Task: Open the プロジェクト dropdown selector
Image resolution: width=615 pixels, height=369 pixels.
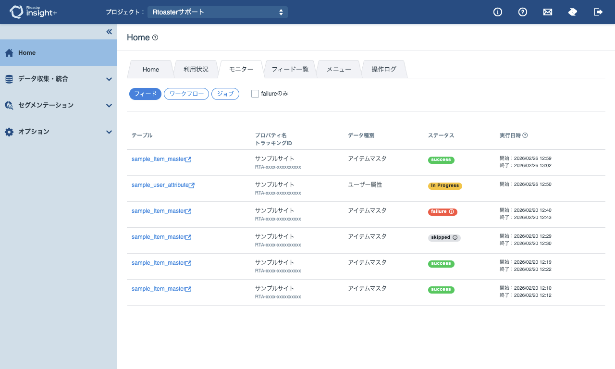Action: [x=218, y=12]
